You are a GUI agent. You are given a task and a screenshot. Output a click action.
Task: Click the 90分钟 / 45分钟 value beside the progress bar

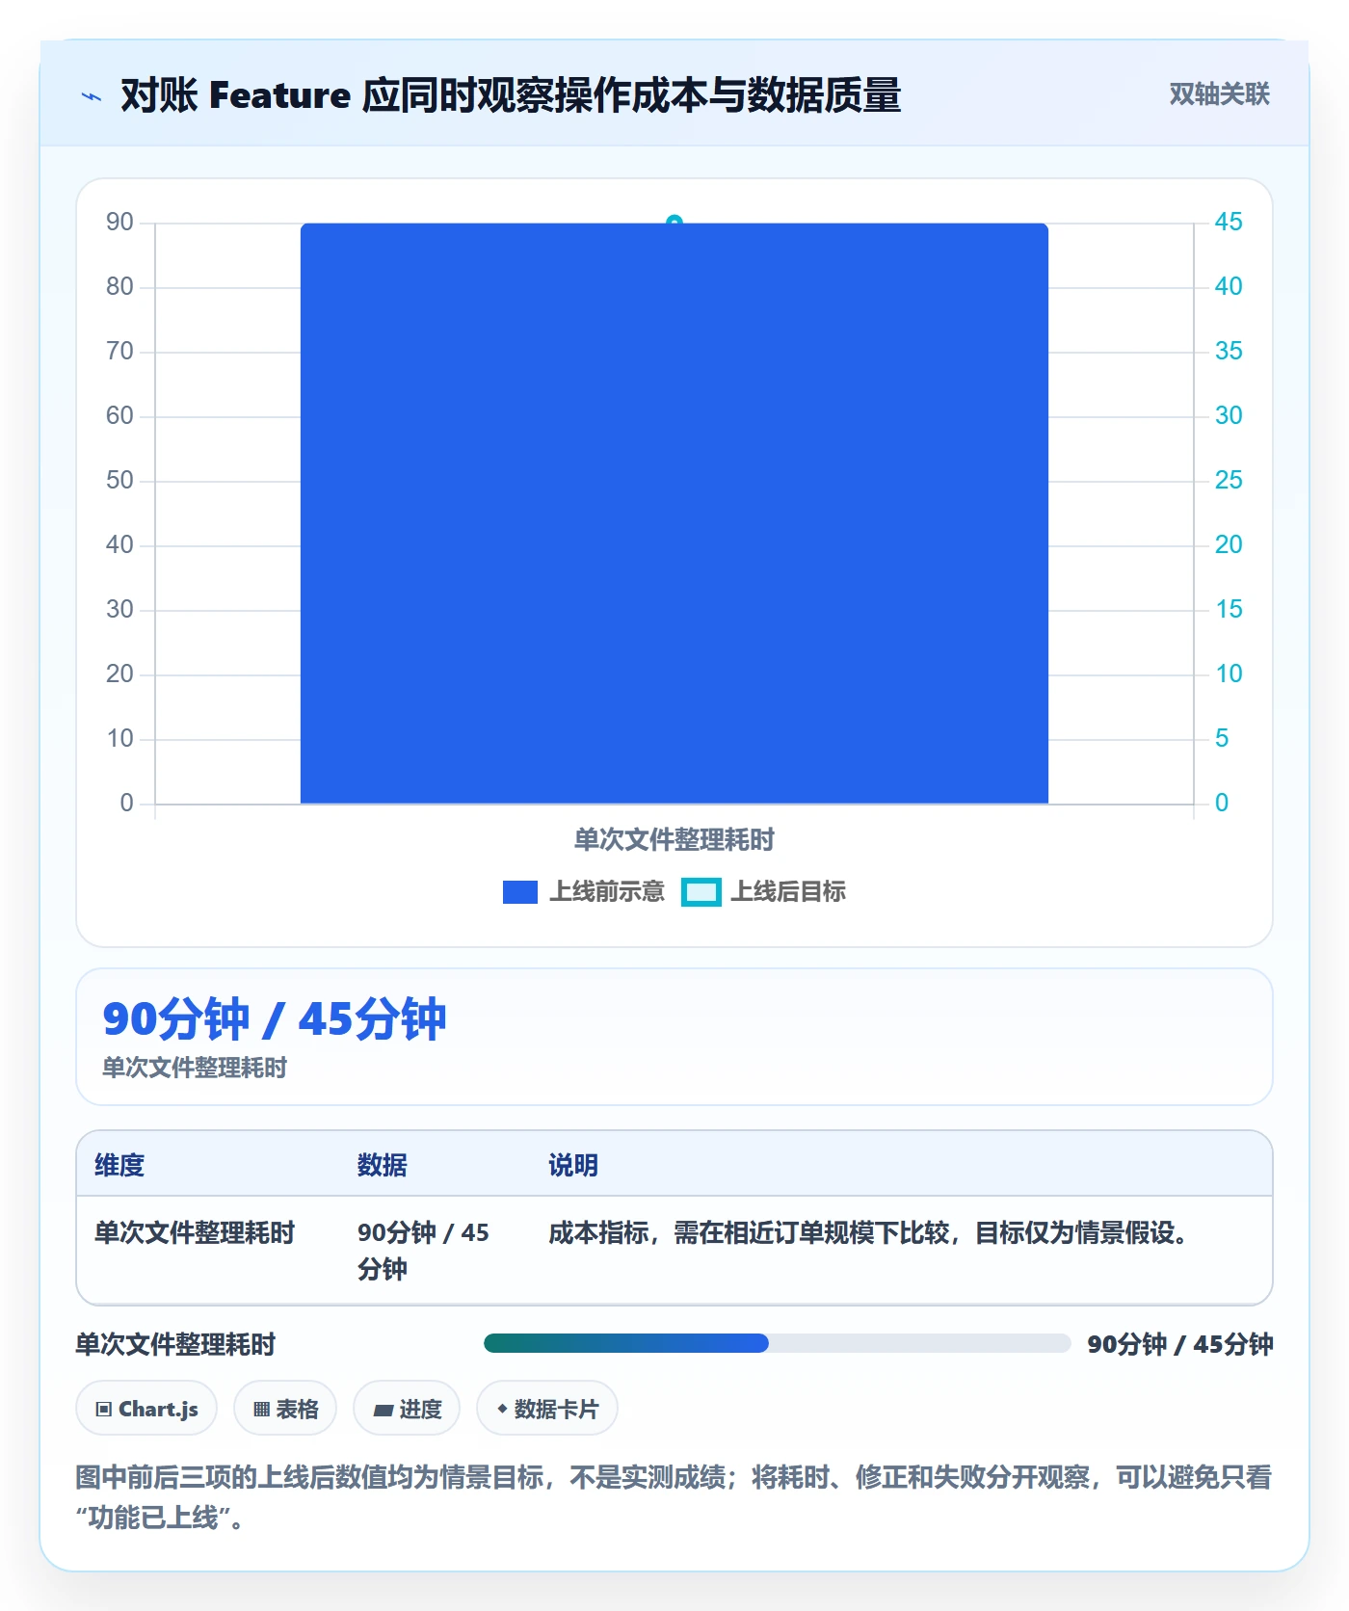(x=1180, y=1344)
